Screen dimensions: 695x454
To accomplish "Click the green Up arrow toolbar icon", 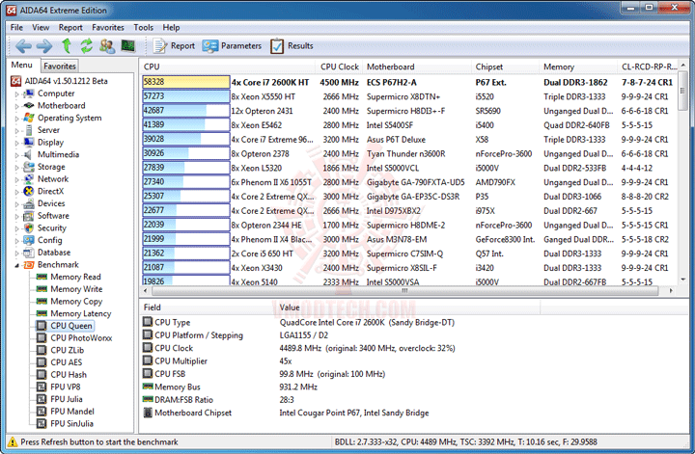I will (x=66, y=45).
